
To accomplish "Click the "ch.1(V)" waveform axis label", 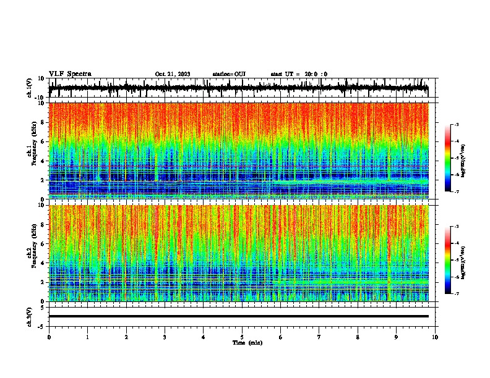I will tap(30, 88).
